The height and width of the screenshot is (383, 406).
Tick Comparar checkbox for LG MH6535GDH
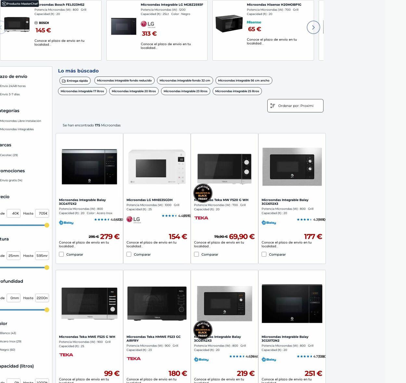[129, 254]
